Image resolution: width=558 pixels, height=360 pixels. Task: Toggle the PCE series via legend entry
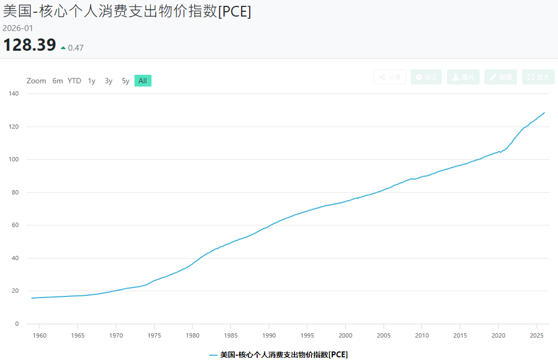(x=280, y=354)
